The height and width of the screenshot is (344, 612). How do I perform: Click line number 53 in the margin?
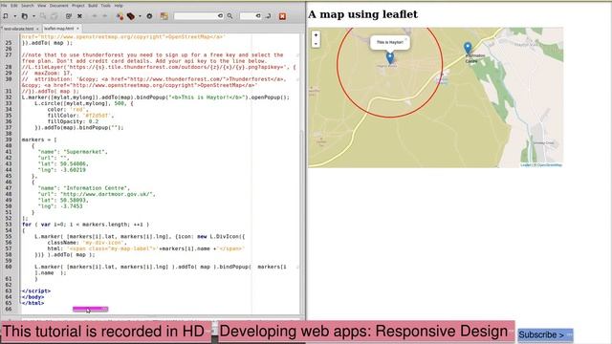pos(9,225)
